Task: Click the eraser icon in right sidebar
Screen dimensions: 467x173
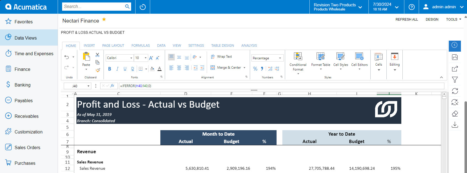Action: tap(455, 114)
